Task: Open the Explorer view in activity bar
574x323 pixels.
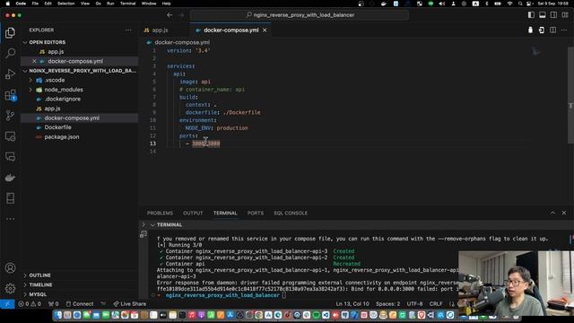Action: pyautogui.click(x=10, y=33)
